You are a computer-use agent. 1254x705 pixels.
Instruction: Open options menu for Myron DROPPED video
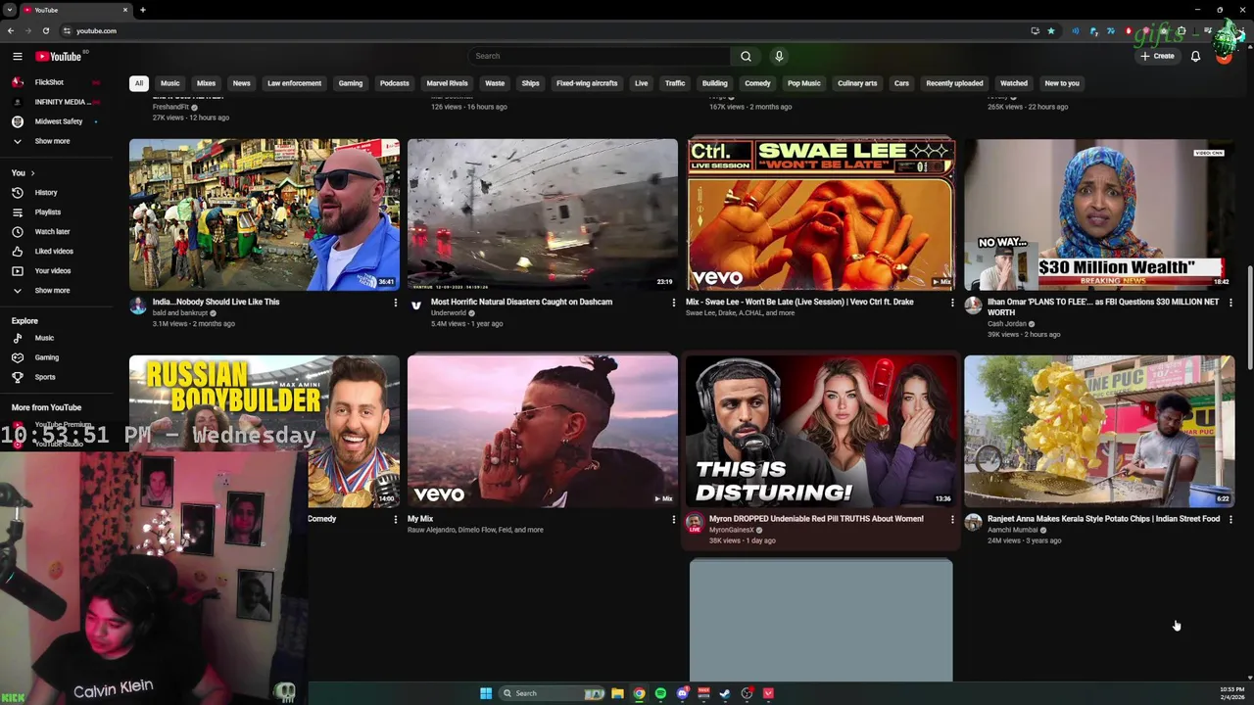click(x=952, y=519)
